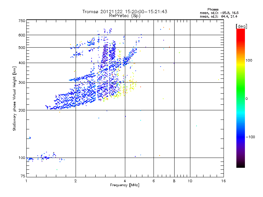Click the y-axis tick label '750'

coord(22,21)
